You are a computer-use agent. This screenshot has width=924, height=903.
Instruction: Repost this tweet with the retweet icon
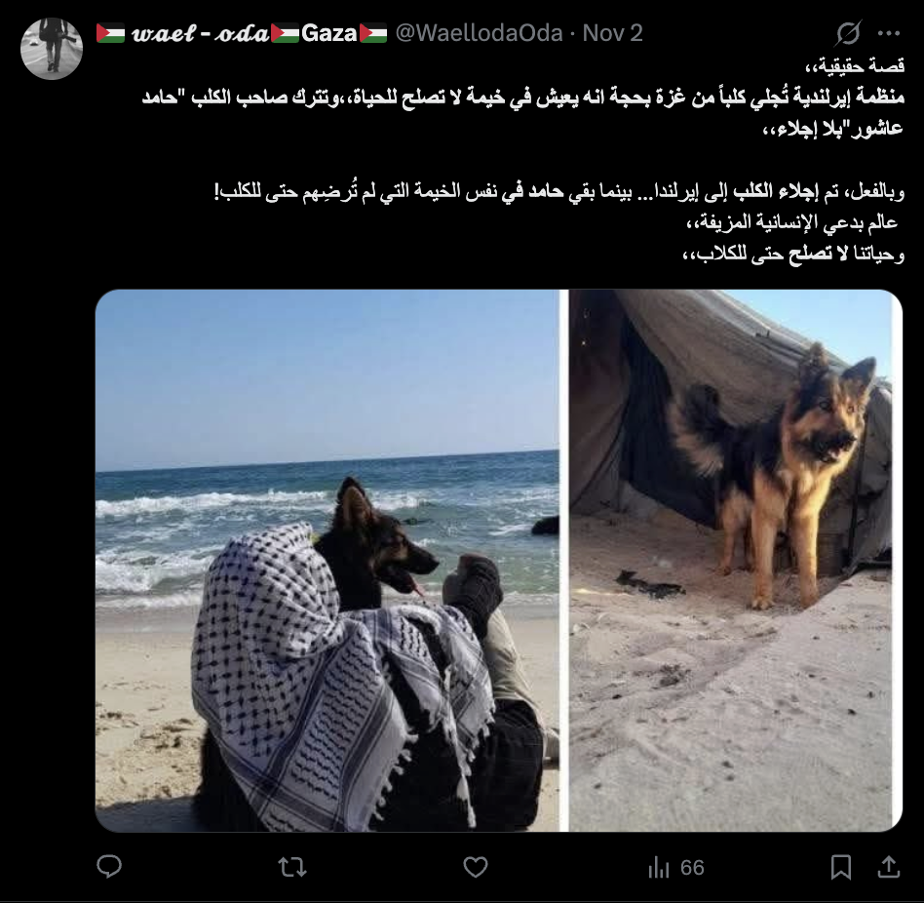(292, 867)
